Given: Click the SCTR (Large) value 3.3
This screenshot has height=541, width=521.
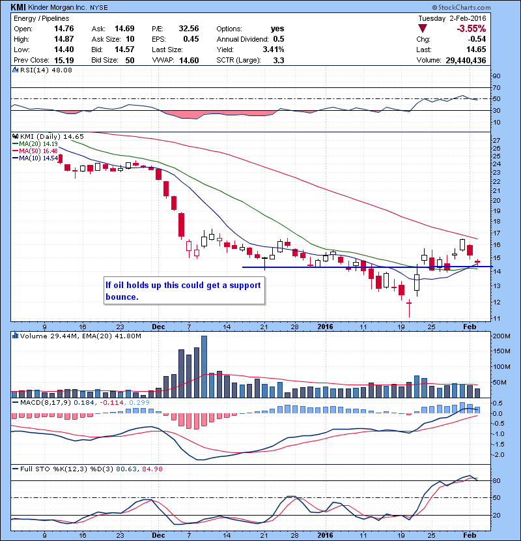Looking at the screenshot, I should coord(279,61).
